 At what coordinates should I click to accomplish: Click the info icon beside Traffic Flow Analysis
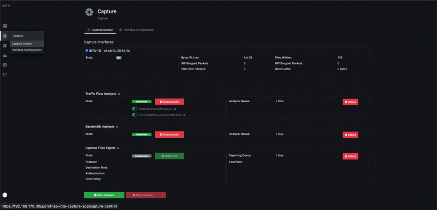tap(119, 94)
